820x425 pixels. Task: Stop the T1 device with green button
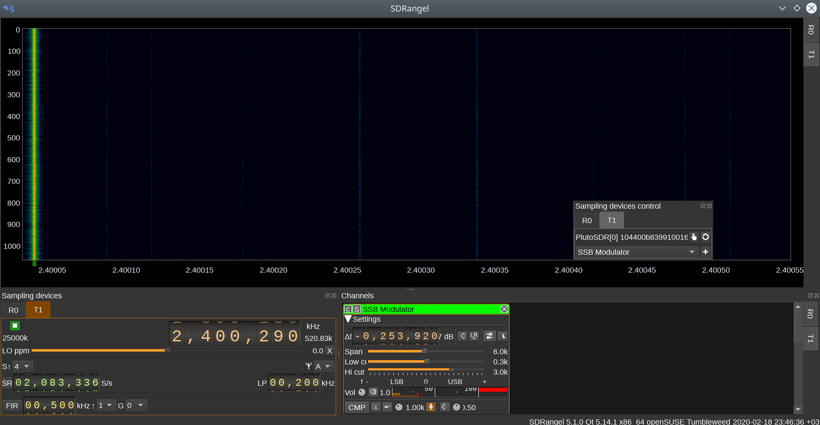point(15,326)
